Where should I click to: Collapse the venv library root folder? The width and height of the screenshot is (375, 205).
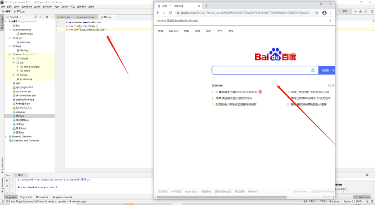click(10, 54)
